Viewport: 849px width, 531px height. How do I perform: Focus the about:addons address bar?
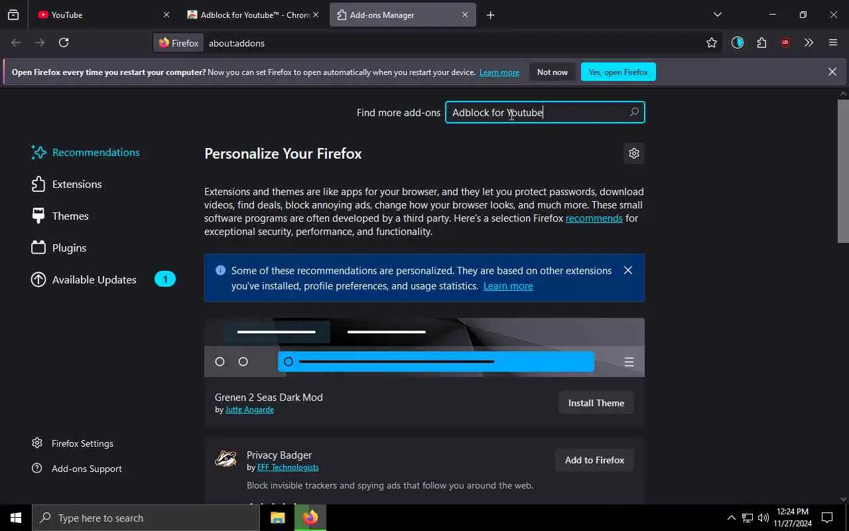[451, 42]
